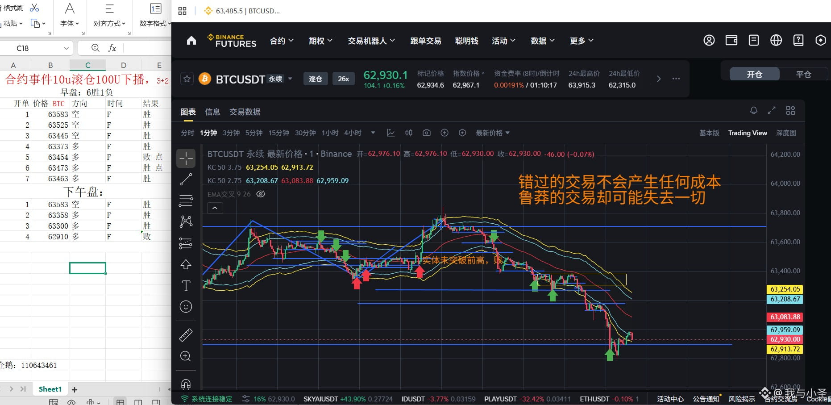This screenshot has width=831, height=405.
Task: Switch to the 开仓 open position tab
Action: (755, 74)
